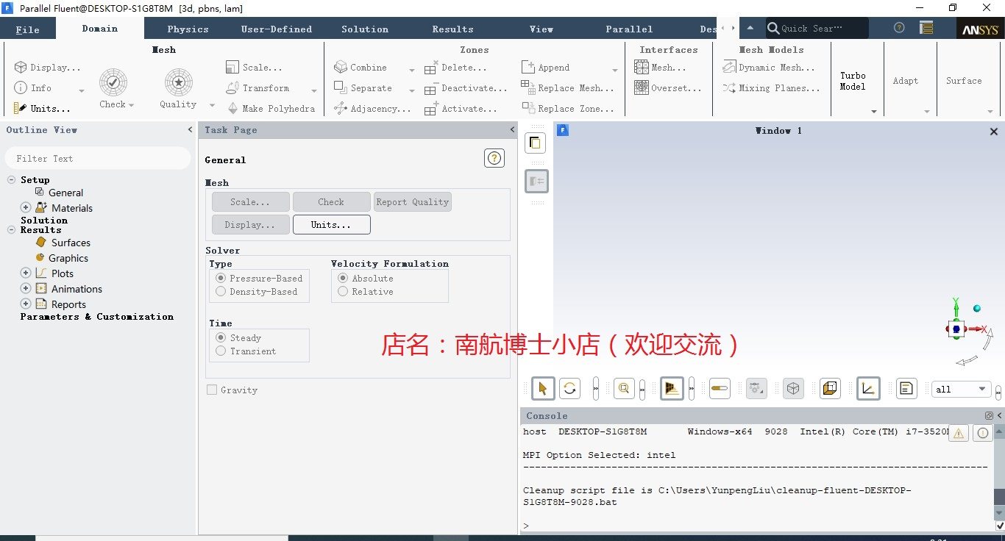Collapse the Results tree node
Screen dimensions: 1005x541
[12, 230]
